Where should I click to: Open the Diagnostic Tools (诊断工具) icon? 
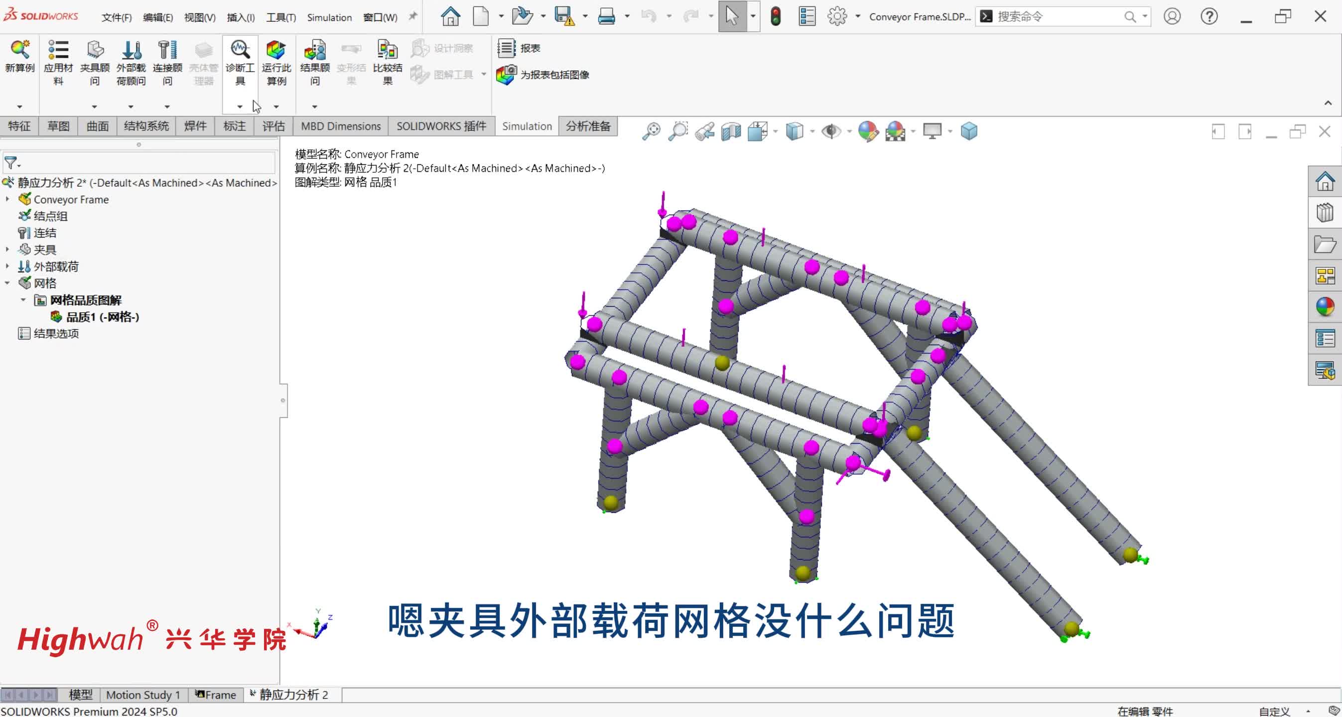tap(240, 50)
